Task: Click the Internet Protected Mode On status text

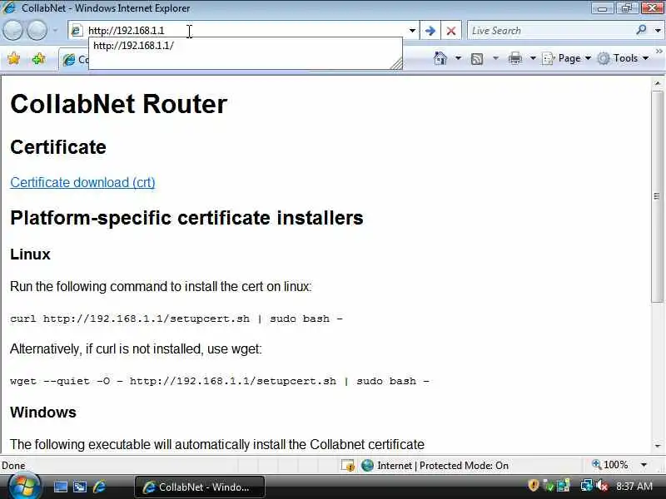Action: (x=443, y=466)
